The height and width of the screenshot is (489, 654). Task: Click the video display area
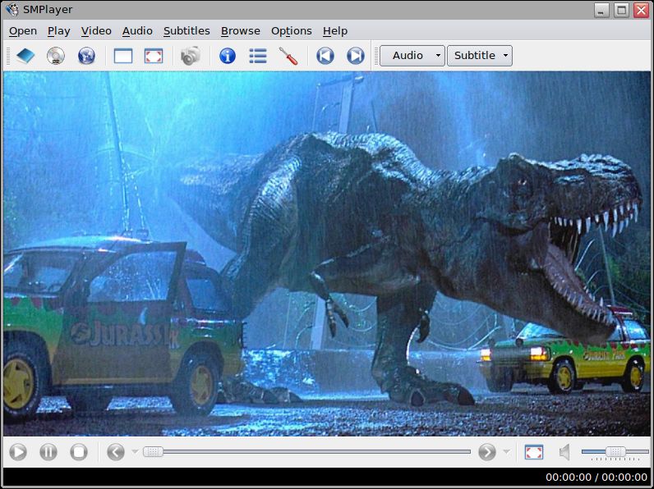tap(327, 254)
